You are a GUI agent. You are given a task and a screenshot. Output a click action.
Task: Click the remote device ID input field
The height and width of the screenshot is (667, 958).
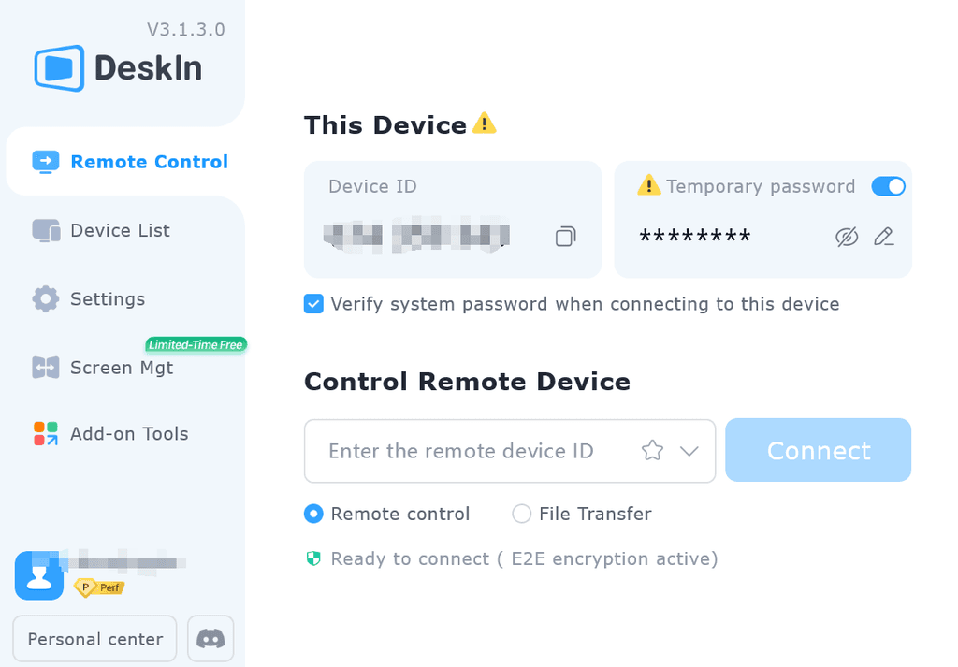tap(468, 450)
